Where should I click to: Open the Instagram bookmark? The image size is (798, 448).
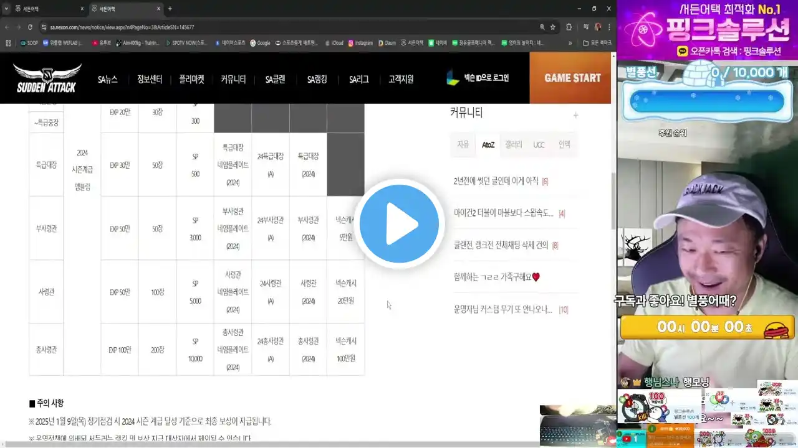tap(360, 43)
